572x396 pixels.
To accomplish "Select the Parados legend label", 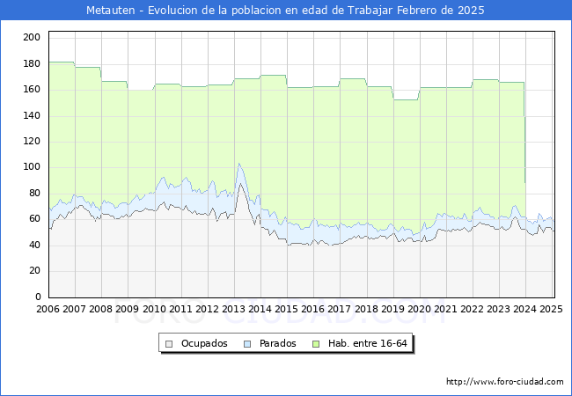I will [277, 343].
